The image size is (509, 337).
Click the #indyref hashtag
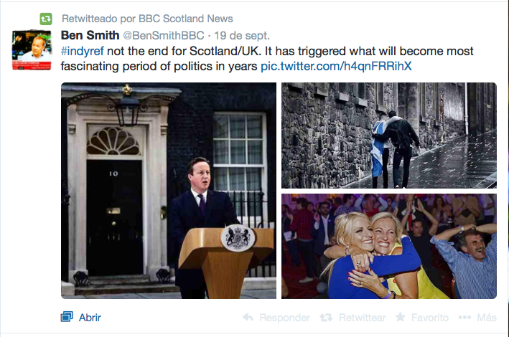[83, 50]
